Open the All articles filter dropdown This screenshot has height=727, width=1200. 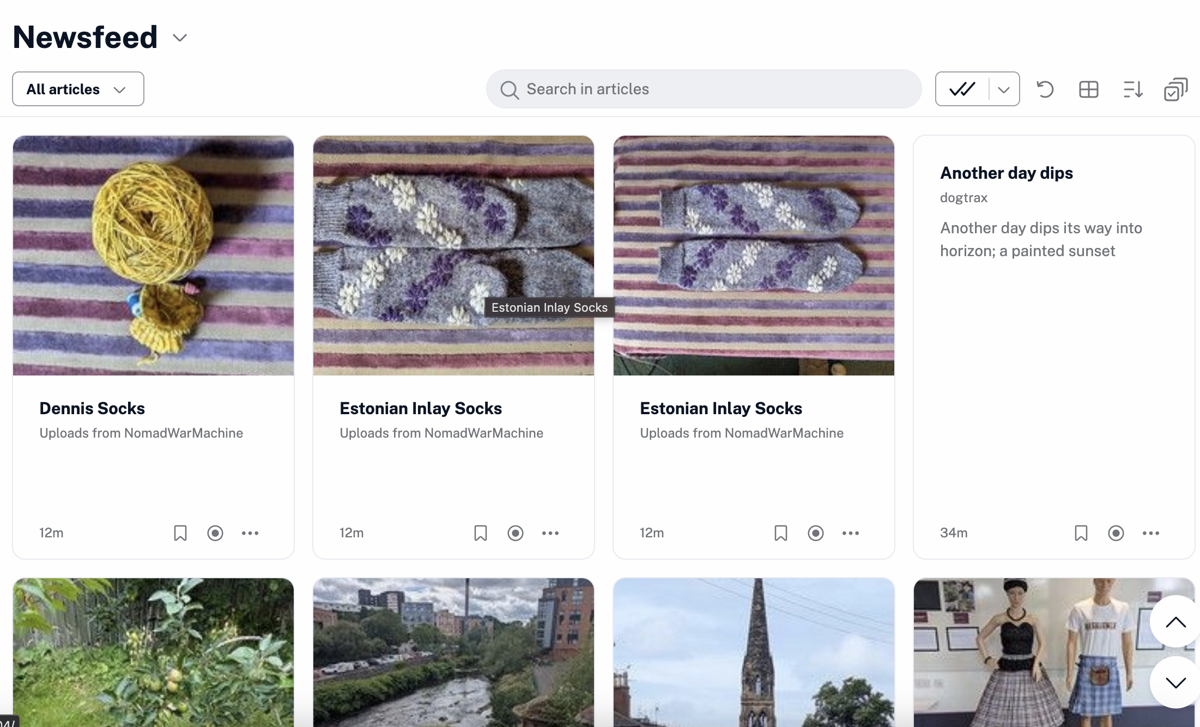tap(78, 89)
